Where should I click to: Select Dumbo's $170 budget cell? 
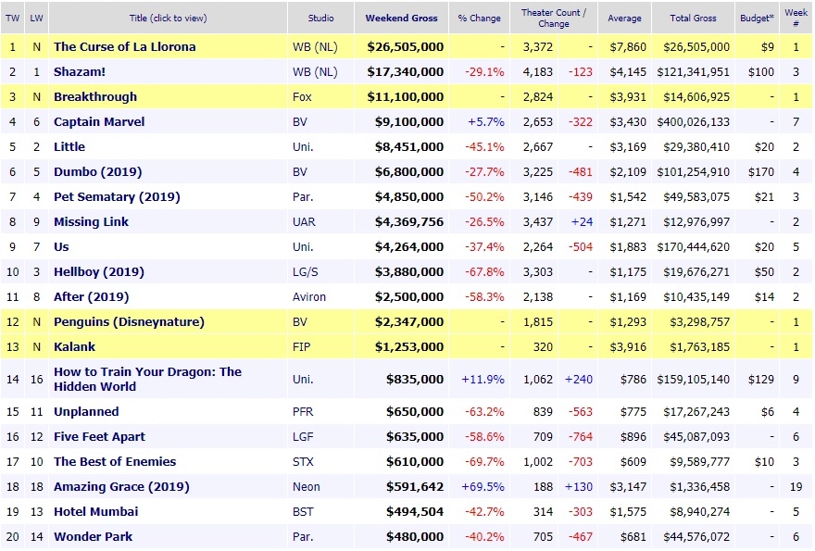click(x=761, y=171)
